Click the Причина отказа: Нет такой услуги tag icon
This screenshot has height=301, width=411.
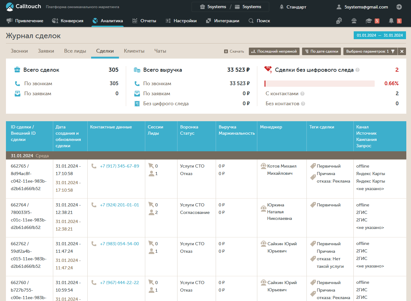click(x=313, y=259)
